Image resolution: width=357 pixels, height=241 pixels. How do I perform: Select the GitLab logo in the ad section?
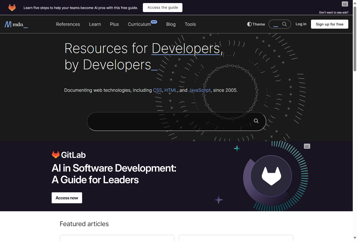tap(68, 155)
